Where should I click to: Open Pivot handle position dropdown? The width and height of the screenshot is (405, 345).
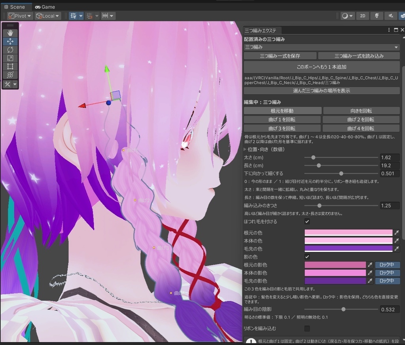pos(20,16)
